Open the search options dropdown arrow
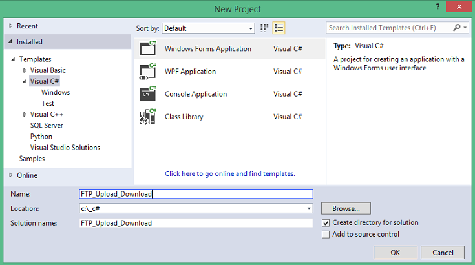The image size is (475, 265). pos(465,28)
